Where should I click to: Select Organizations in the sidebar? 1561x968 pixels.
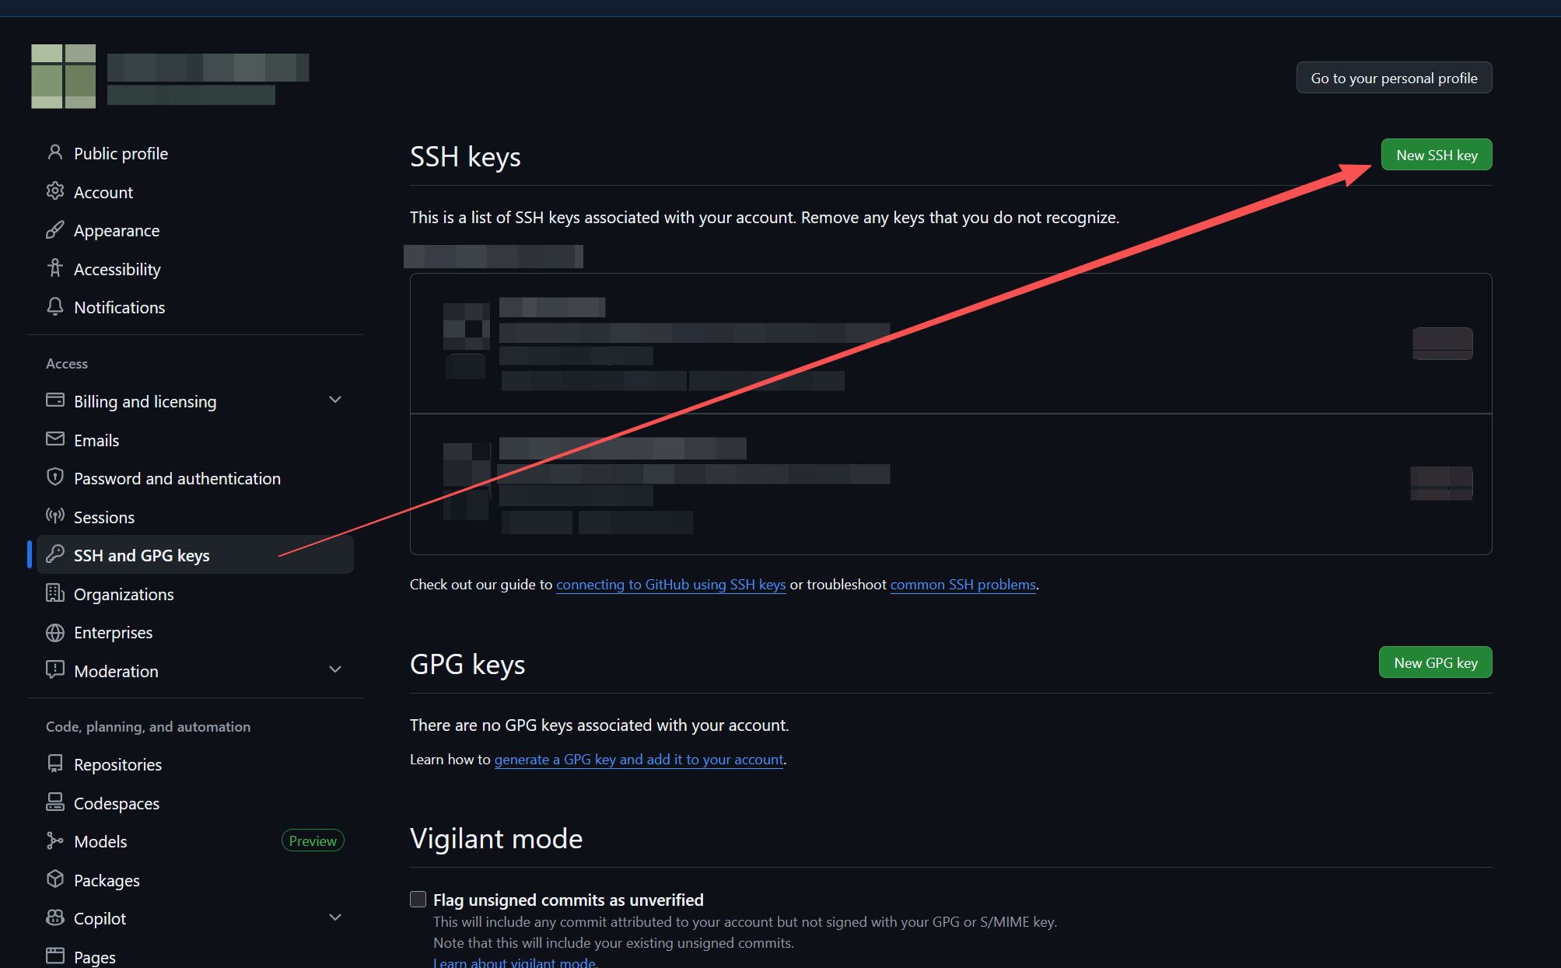click(124, 593)
